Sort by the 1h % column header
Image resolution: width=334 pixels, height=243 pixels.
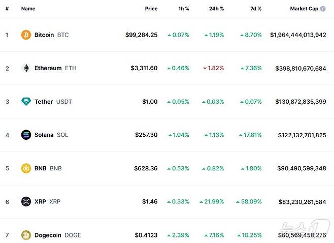pos(184,9)
